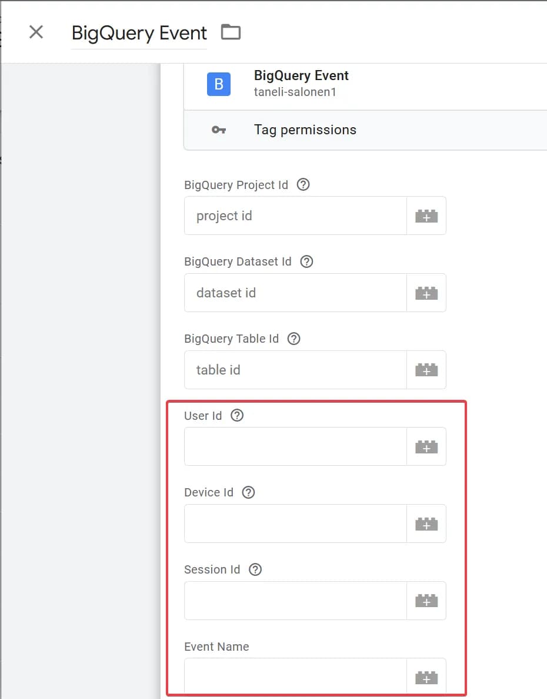This screenshot has height=699, width=547.
Task: Open folder icon beside BigQuery Event title
Action: (x=231, y=32)
